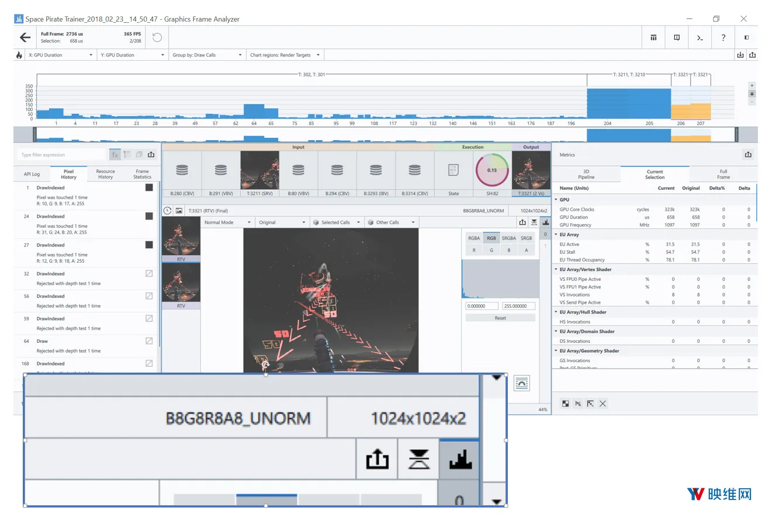Open the 3D Pipeline metrics tab
This screenshot has width=769, height=518.
point(586,174)
